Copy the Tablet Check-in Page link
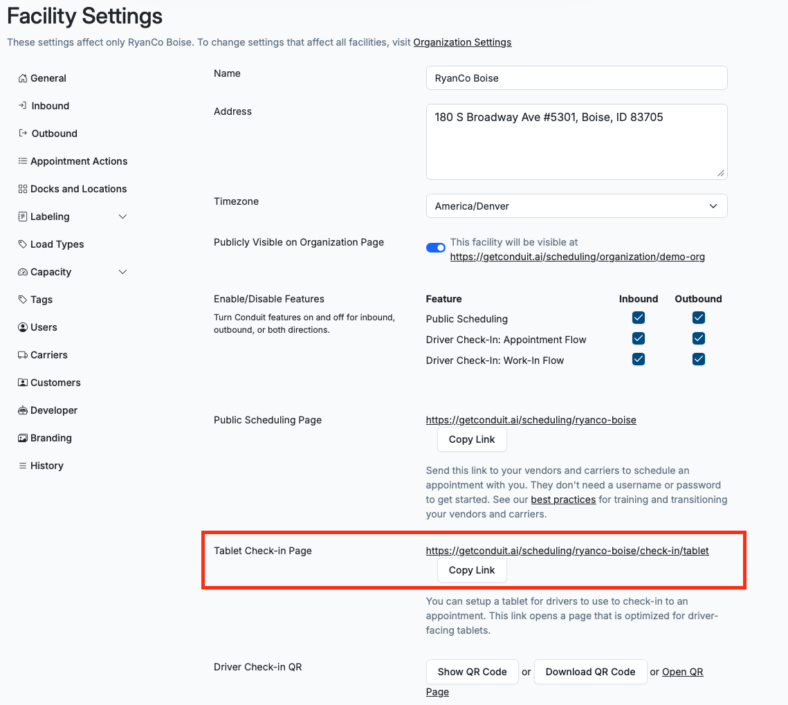 [x=471, y=570]
